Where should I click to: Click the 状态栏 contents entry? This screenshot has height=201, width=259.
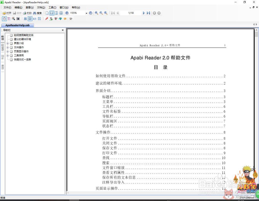pyautogui.click(x=108, y=126)
